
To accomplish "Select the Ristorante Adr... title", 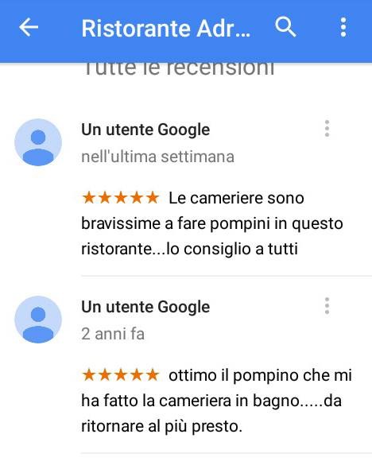I will pyautogui.click(x=166, y=29).
